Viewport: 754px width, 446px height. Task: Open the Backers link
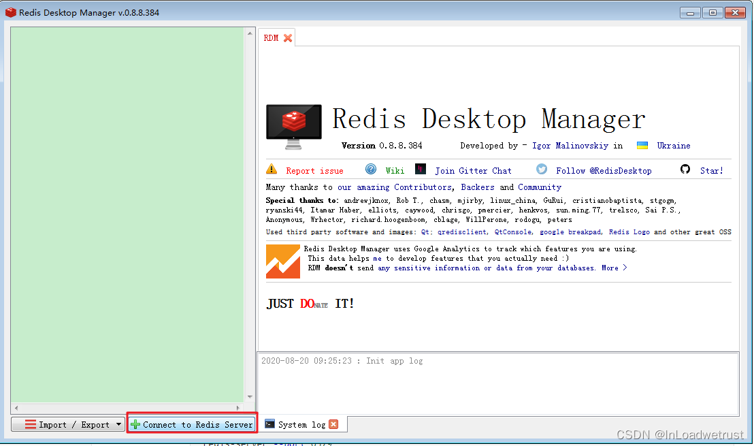pyautogui.click(x=478, y=187)
